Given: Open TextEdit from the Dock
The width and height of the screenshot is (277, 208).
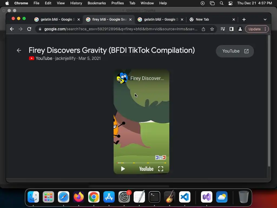Looking at the screenshot, I should (139, 197).
